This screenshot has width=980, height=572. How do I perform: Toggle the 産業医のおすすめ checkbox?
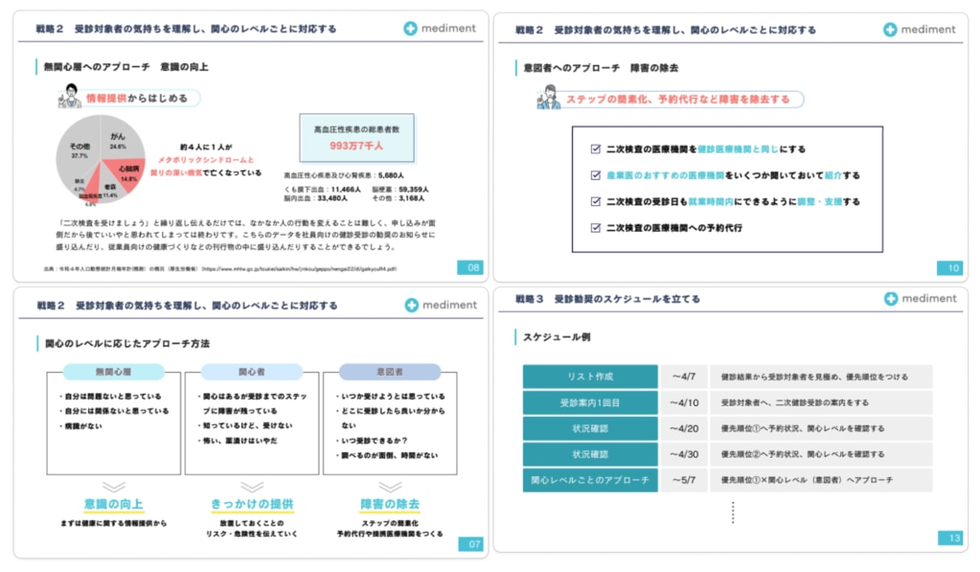(595, 176)
